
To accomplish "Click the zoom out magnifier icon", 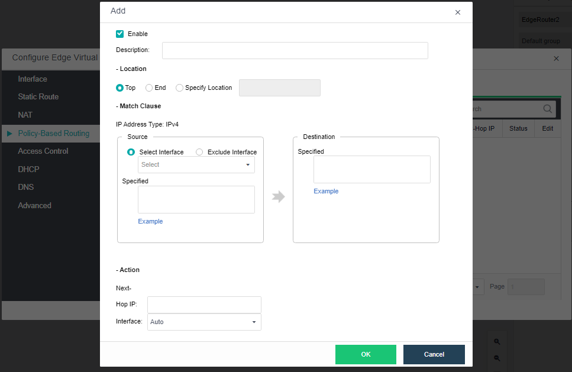I will pos(497,358).
